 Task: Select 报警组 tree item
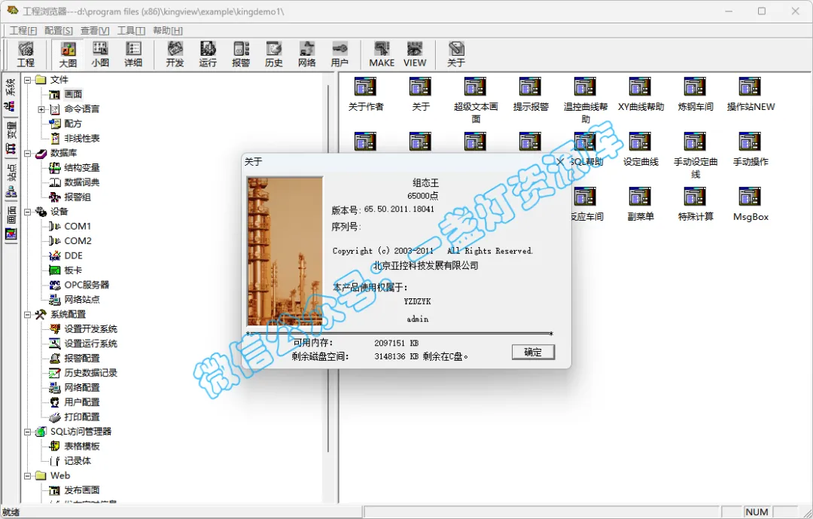(x=78, y=197)
